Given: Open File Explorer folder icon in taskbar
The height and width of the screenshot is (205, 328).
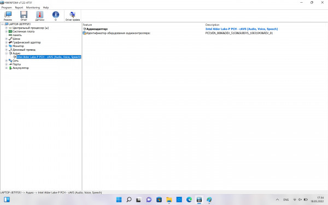Looking at the screenshot, I should coord(169,200).
